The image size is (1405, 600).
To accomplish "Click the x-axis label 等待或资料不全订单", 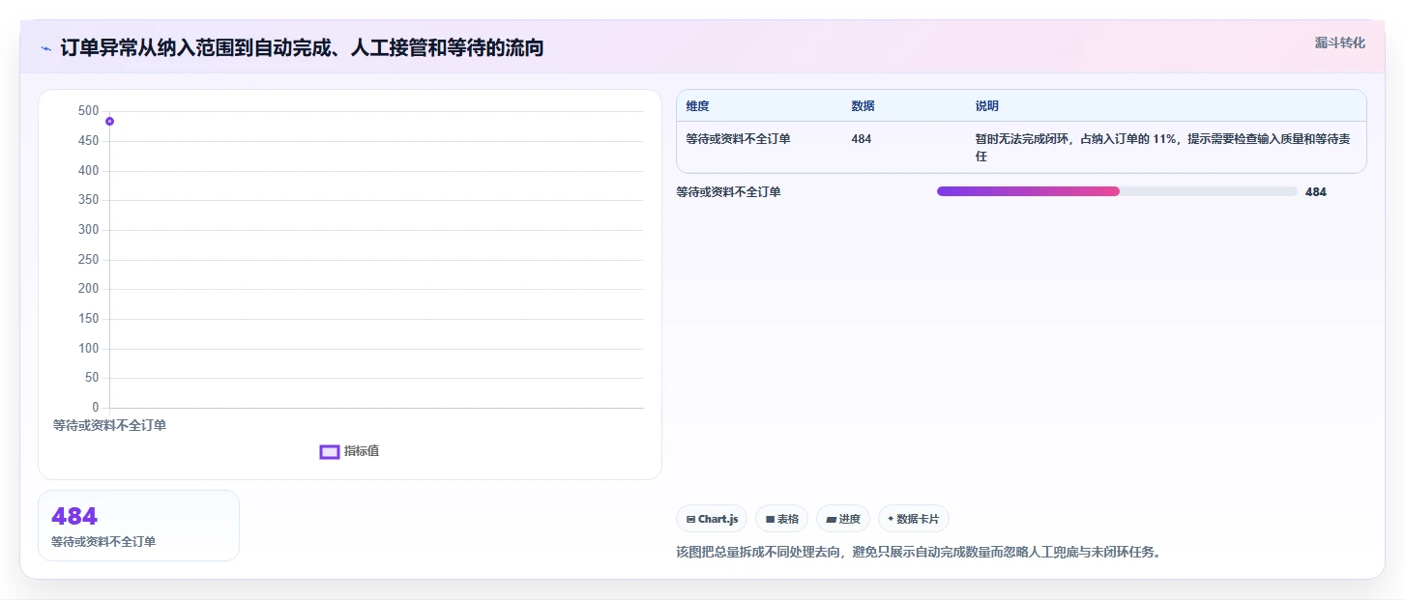I will pos(109,425).
